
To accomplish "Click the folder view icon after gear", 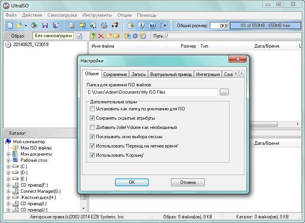I will click(143, 36).
